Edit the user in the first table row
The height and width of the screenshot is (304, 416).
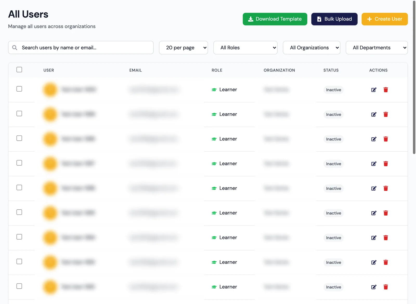[x=374, y=90]
